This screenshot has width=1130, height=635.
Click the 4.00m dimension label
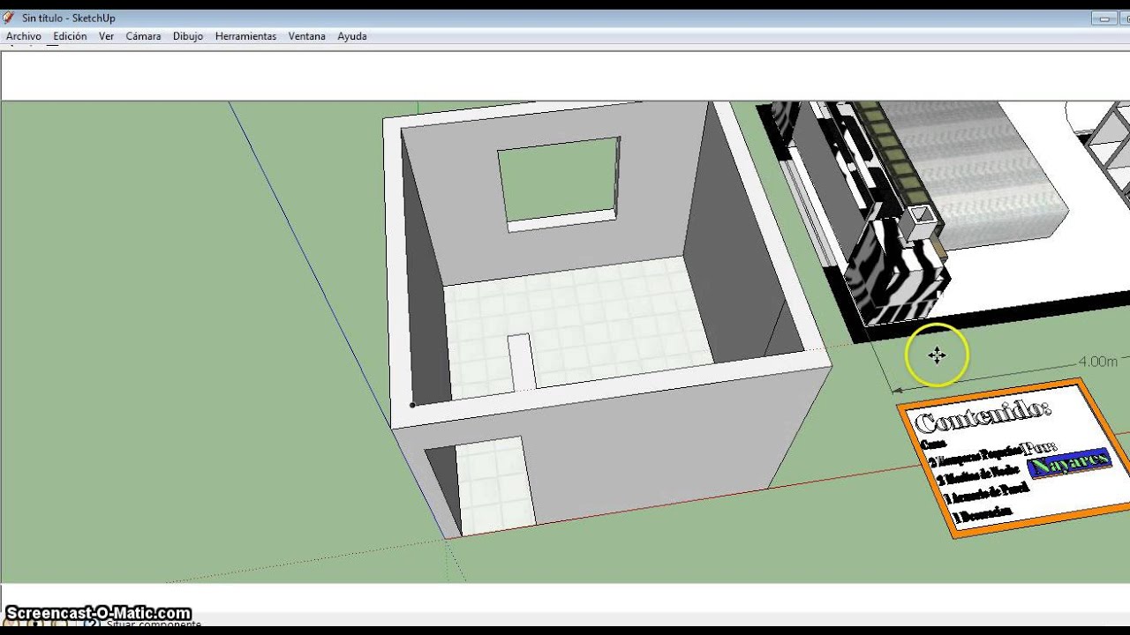click(x=1097, y=362)
